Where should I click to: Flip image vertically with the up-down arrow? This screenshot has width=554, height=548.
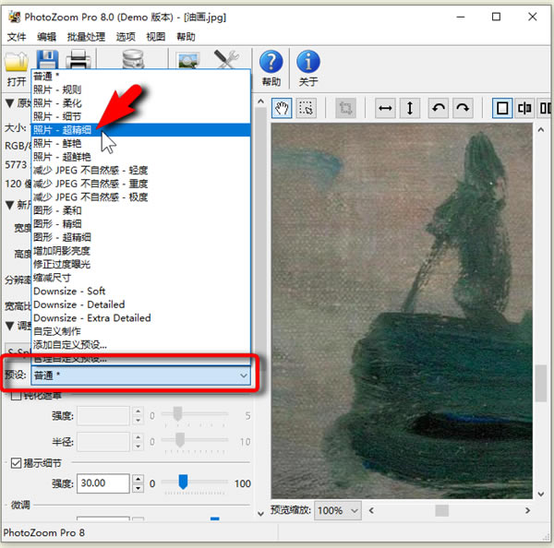(x=410, y=108)
